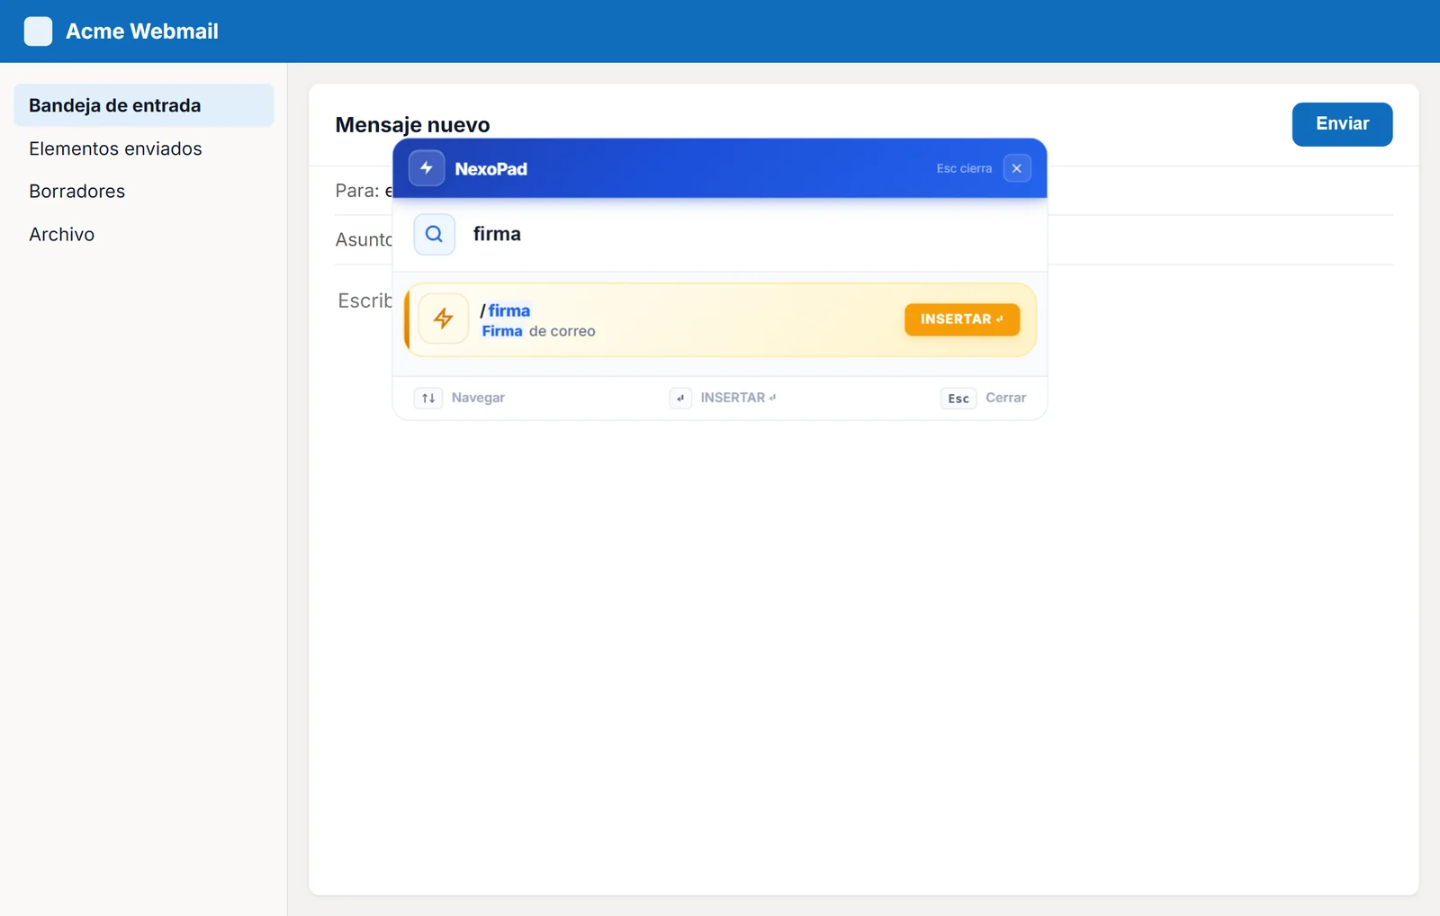Click the Navegar arrows key hint

[x=428, y=398]
